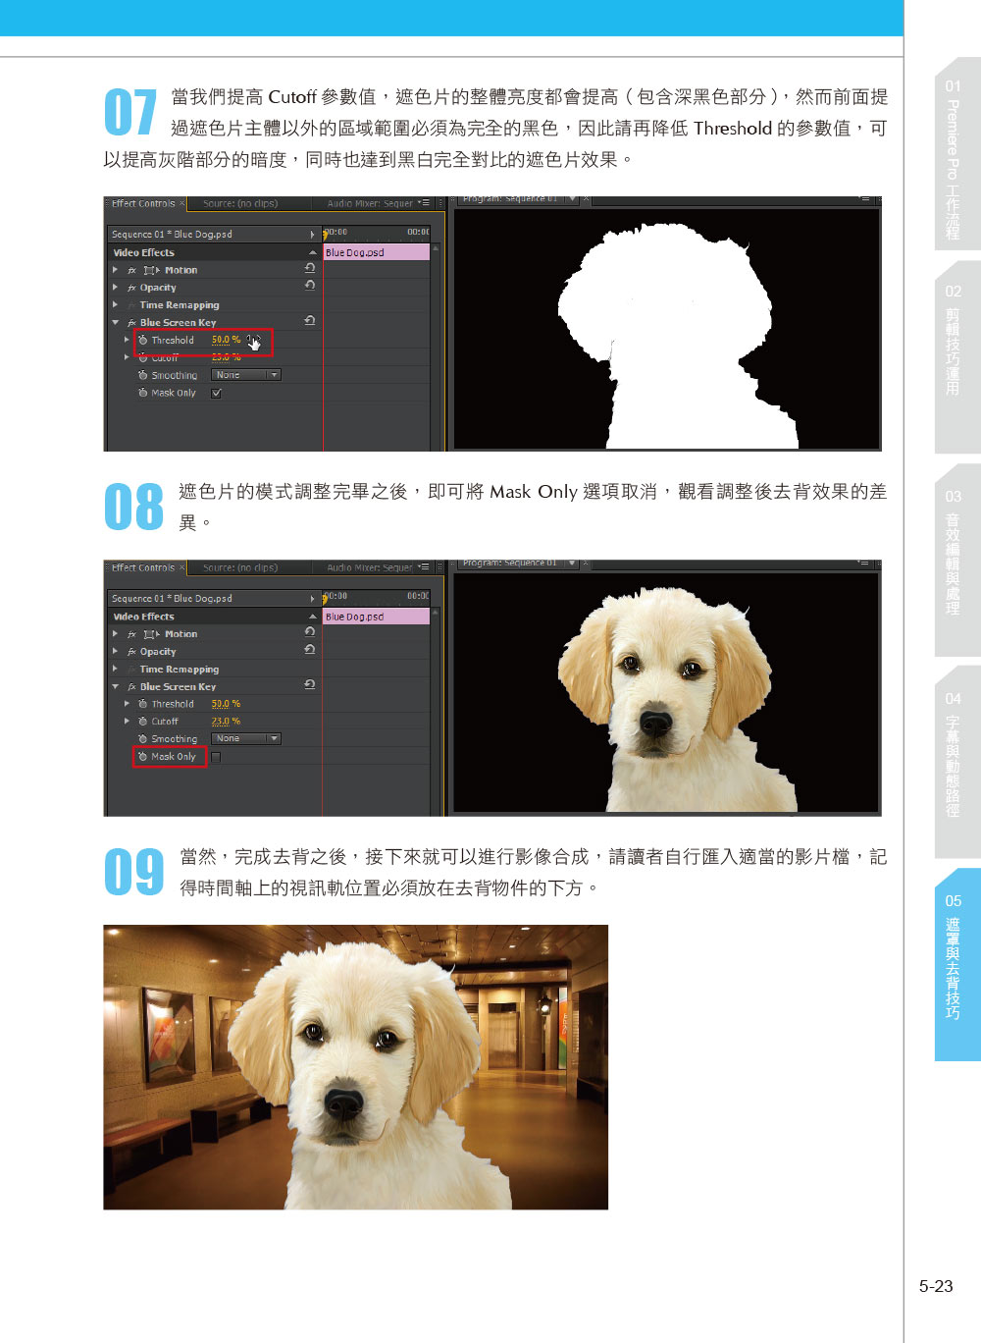Image resolution: width=981 pixels, height=1343 pixels.
Task: Collapse Video Effects section in step 07 panel
Action: tap(313, 252)
